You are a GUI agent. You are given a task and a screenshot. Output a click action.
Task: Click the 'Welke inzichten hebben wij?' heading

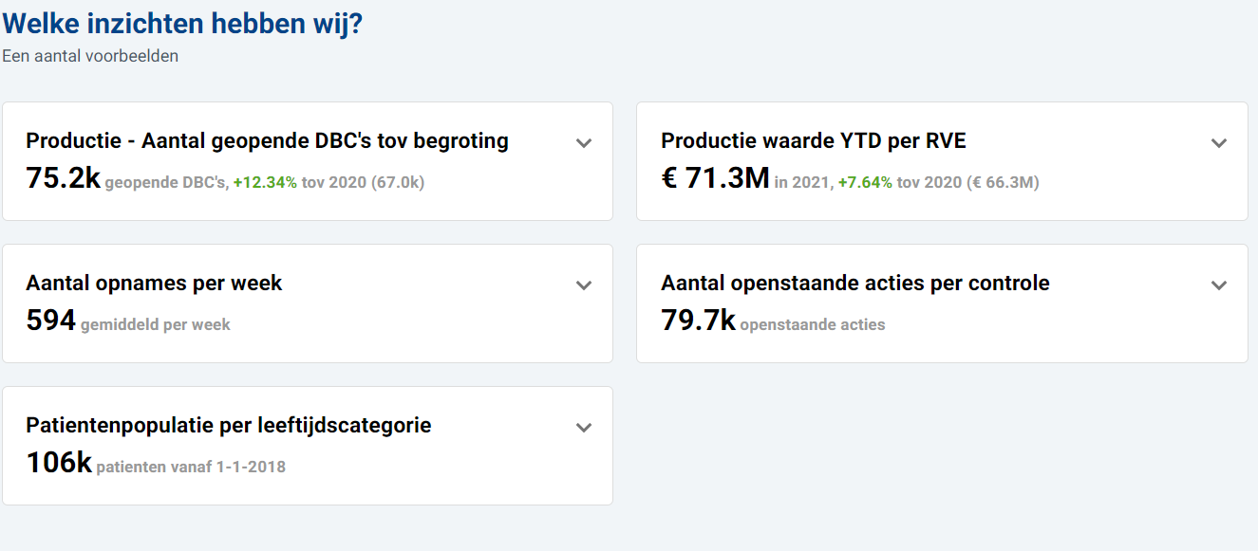[182, 25]
